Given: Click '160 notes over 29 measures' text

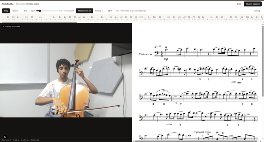Looking at the screenshot, I should (x=133, y=11).
